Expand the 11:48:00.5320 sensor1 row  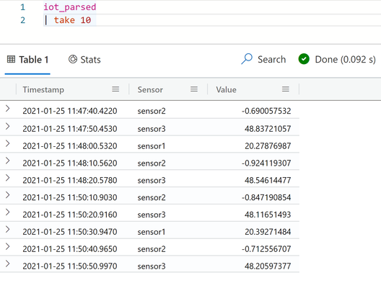coord(7,143)
